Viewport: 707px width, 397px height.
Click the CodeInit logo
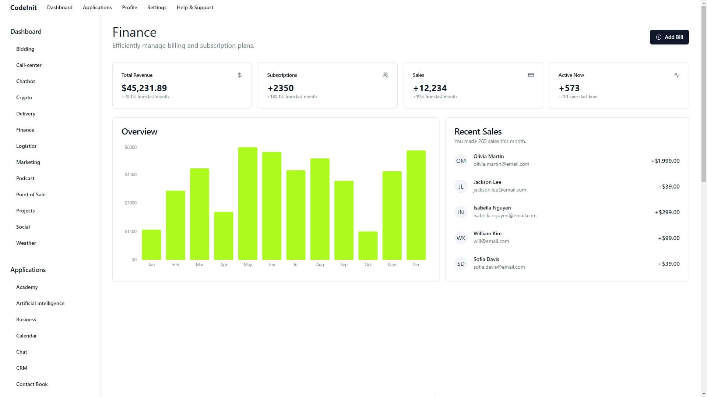click(x=23, y=7)
